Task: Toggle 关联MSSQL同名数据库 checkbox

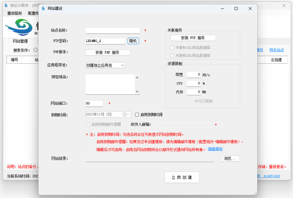Action: tap(172, 56)
